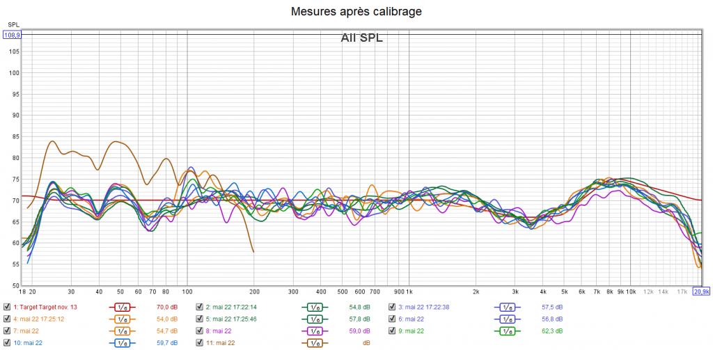This screenshot has height=350, width=713.
Task: Click the 1/6 smoothing icon for trace 5
Action: pos(315,319)
